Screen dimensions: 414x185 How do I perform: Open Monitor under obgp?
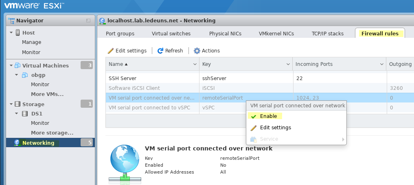[40, 84]
